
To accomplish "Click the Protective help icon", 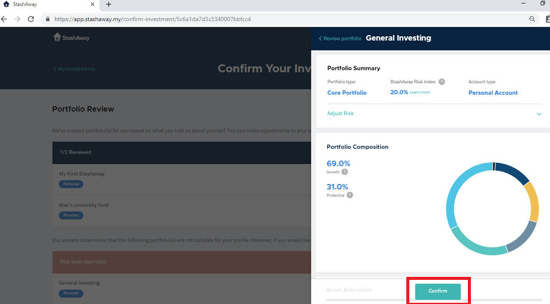I will point(350,195).
